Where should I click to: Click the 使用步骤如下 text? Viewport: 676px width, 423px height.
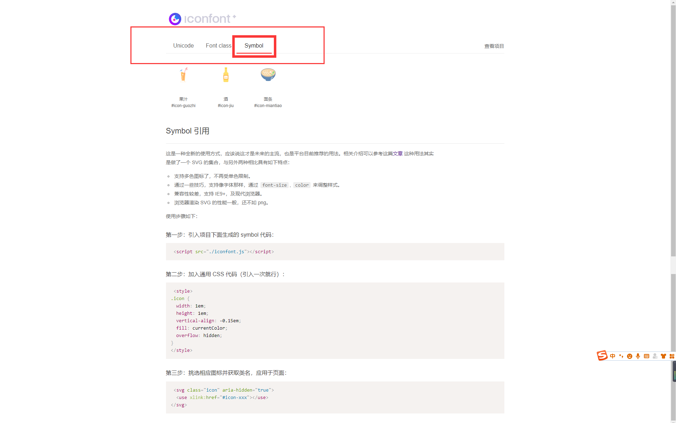click(182, 216)
